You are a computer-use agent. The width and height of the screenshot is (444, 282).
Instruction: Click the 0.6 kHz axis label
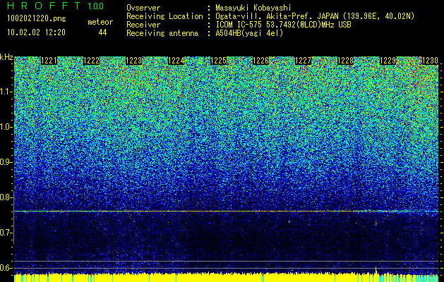[5, 268]
